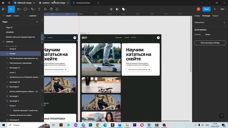Screen dimensions: 228x128
Task: Add a new page with plus icon
Action: pos(37,22)
